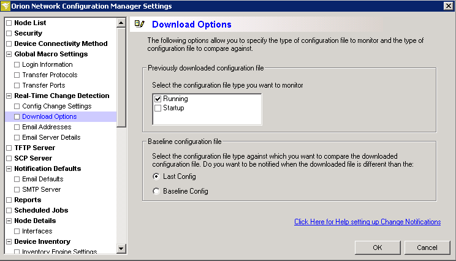Click the tree scrollbar down arrow
The width and height of the screenshot is (456, 261).
coord(121,249)
